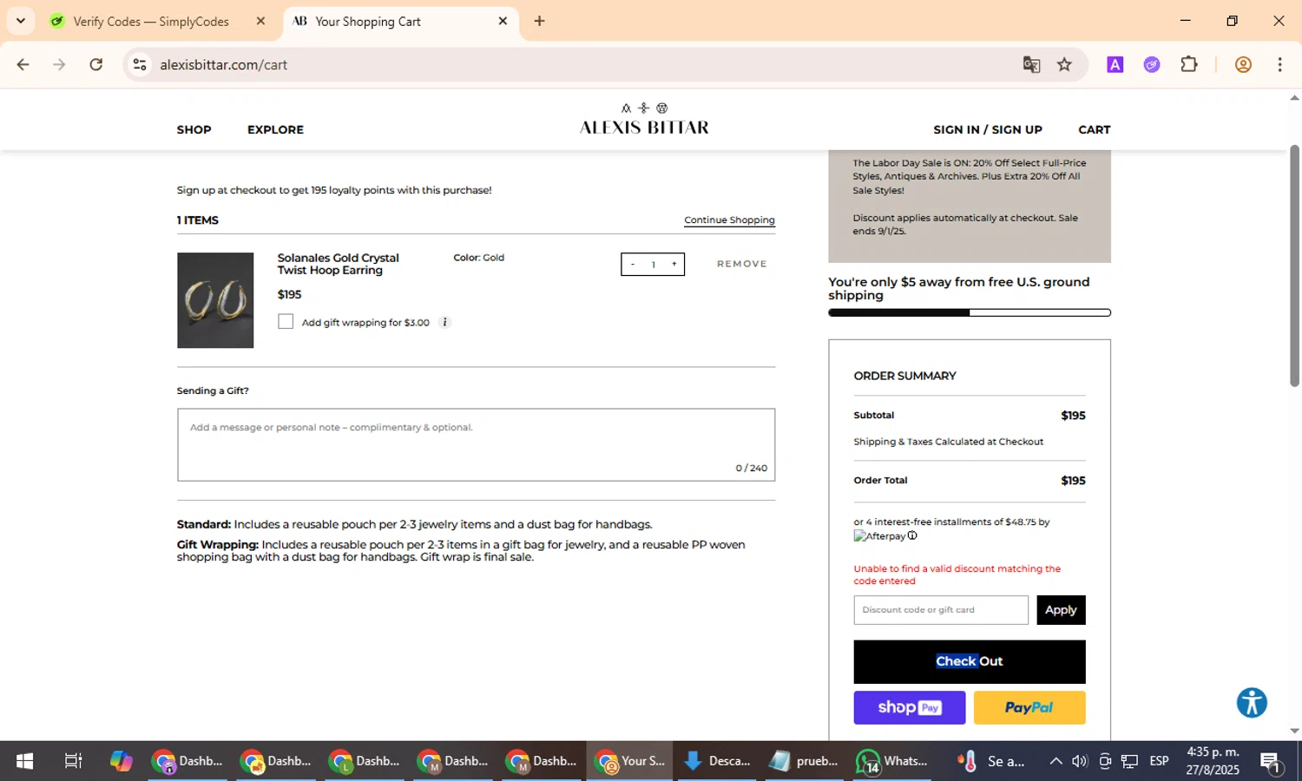This screenshot has height=781, width=1302.
Task: Increase quantity with the plus button
Action: tap(674, 265)
